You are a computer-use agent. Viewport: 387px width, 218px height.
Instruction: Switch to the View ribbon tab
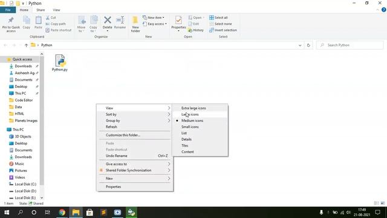tap(56, 10)
